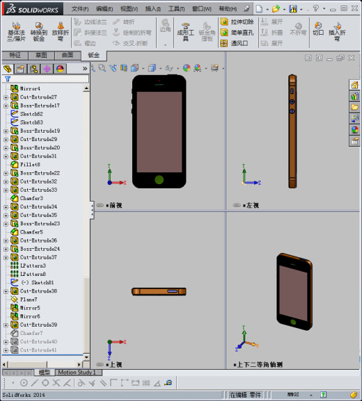Open the DimXpertManager crosshair tab
This screenshot has height=401, width=362.
(x=47, y=69)
